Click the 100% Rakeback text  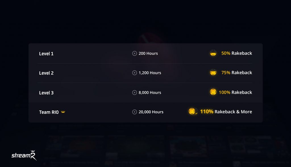tap(235, 92)
